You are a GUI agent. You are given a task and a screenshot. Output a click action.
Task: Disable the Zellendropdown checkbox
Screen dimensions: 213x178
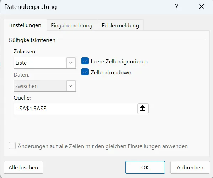[85, 72]
